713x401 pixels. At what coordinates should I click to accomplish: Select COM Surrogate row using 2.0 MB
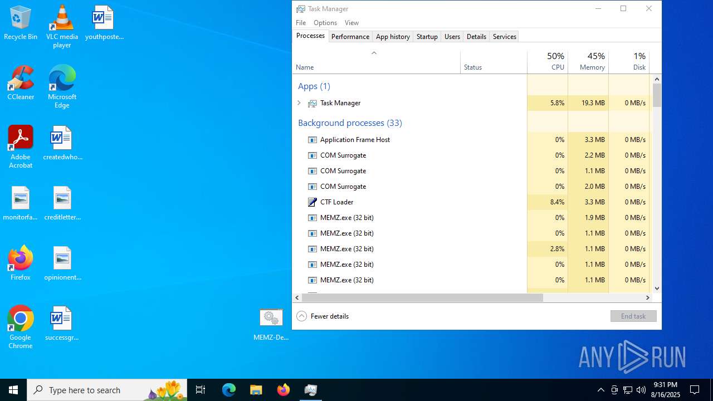click(471, 187)
